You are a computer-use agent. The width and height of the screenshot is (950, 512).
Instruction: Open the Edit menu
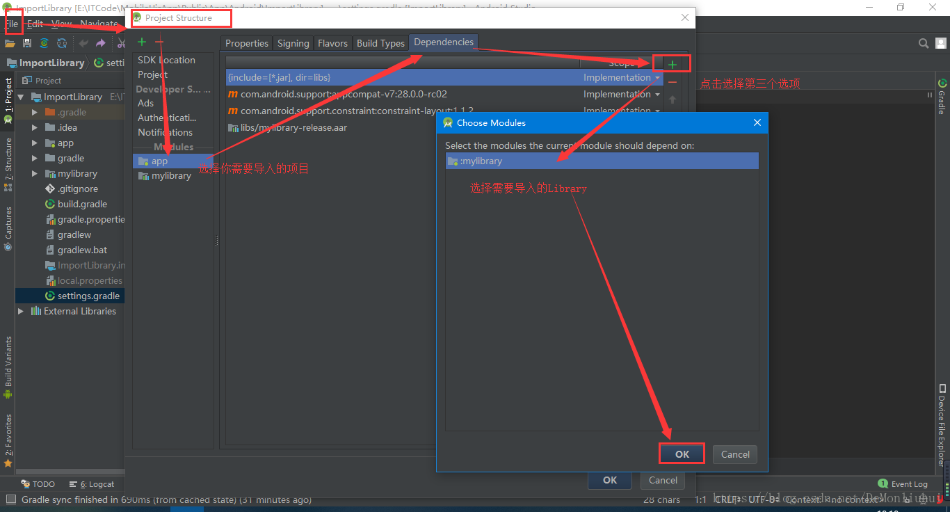click(35, 24)
